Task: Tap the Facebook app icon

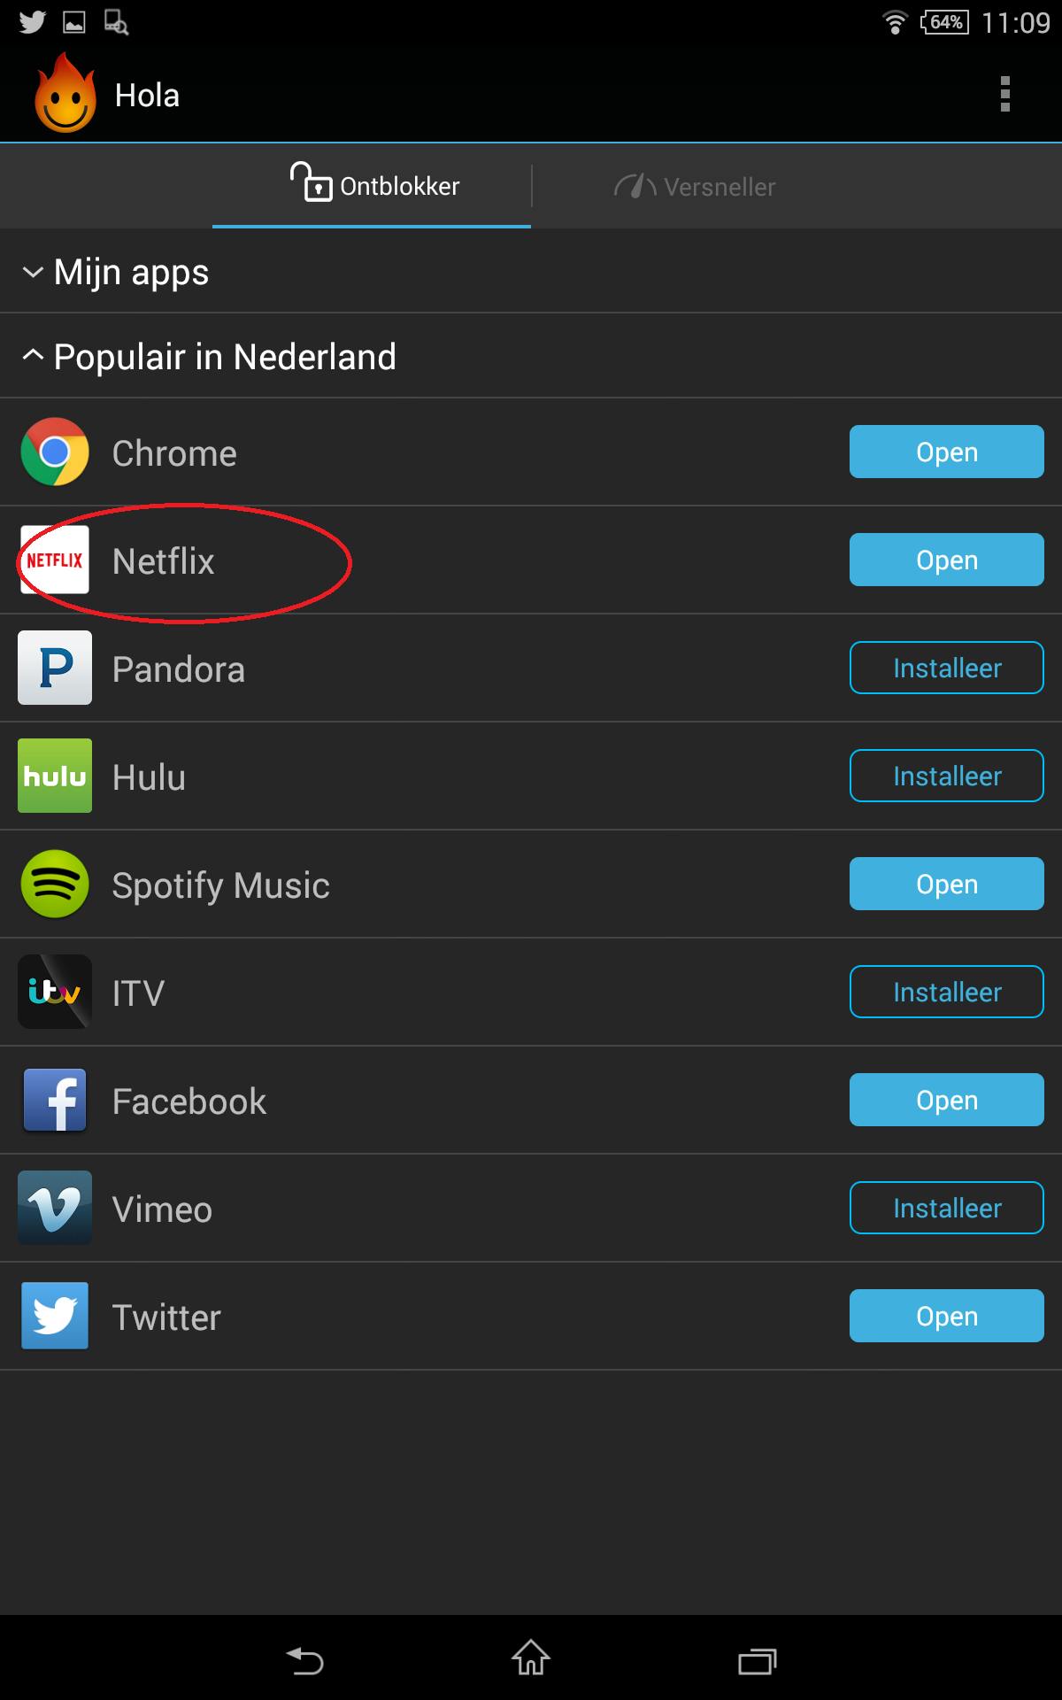Action: (55, 1100)
